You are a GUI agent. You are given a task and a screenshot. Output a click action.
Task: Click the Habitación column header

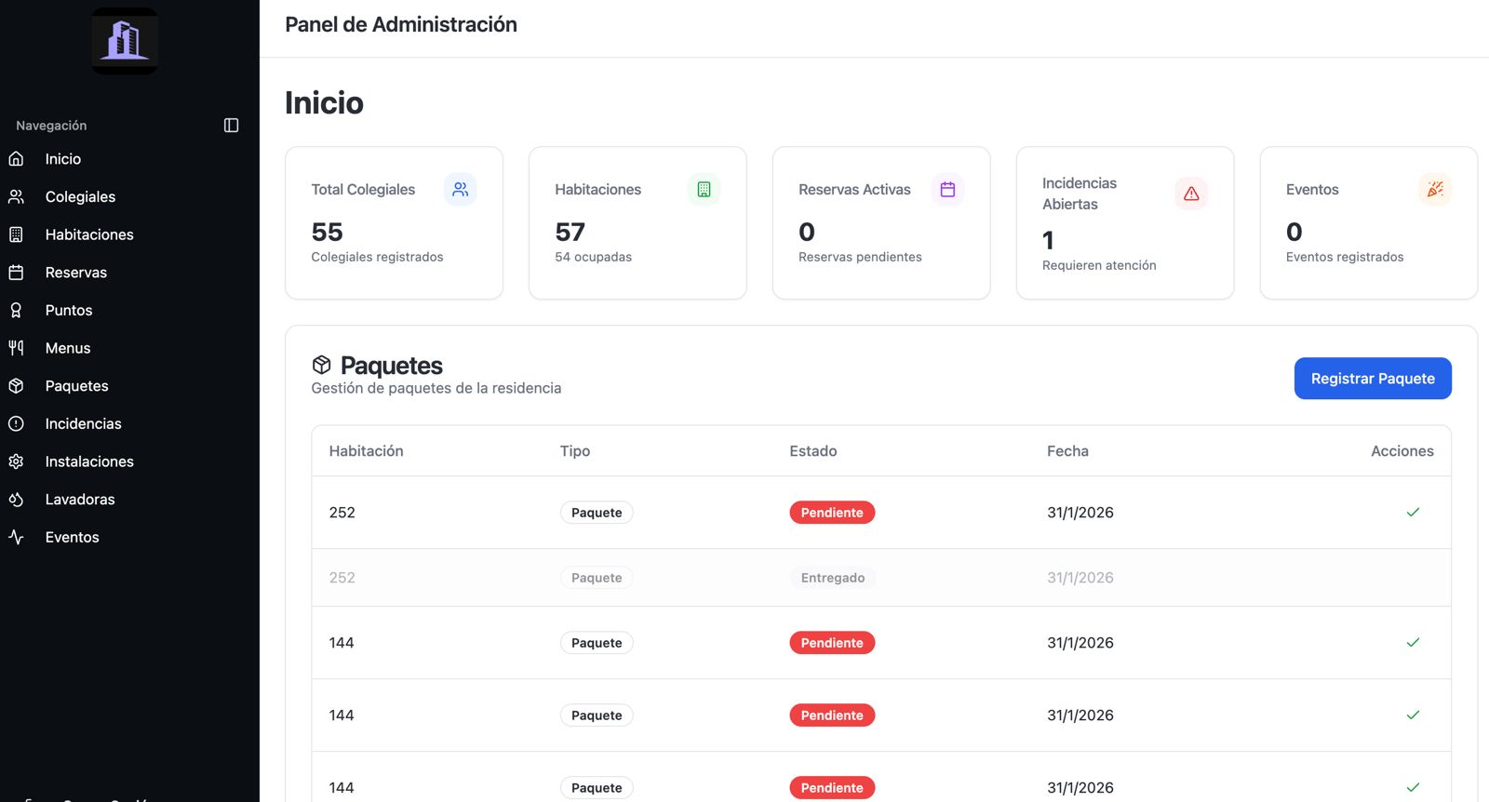pos(367,451)
